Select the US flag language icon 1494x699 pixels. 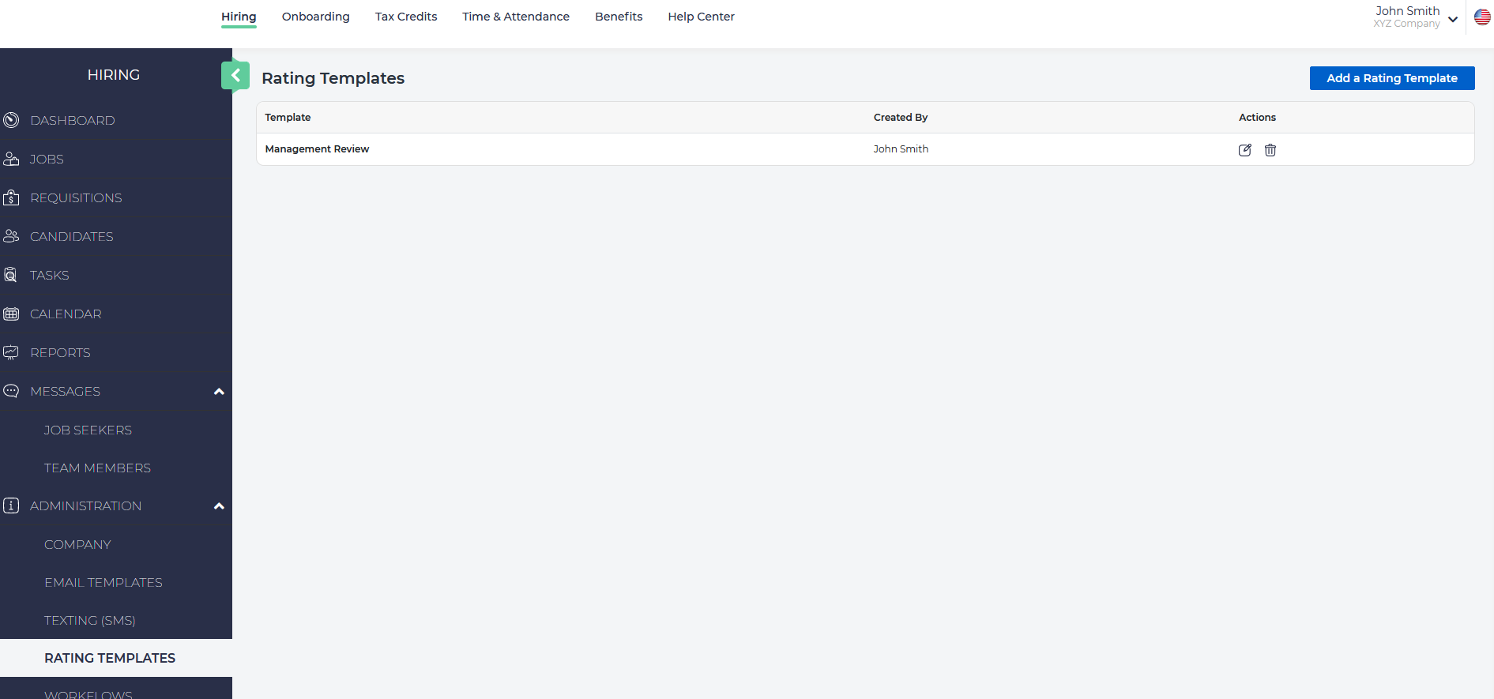1482,17
